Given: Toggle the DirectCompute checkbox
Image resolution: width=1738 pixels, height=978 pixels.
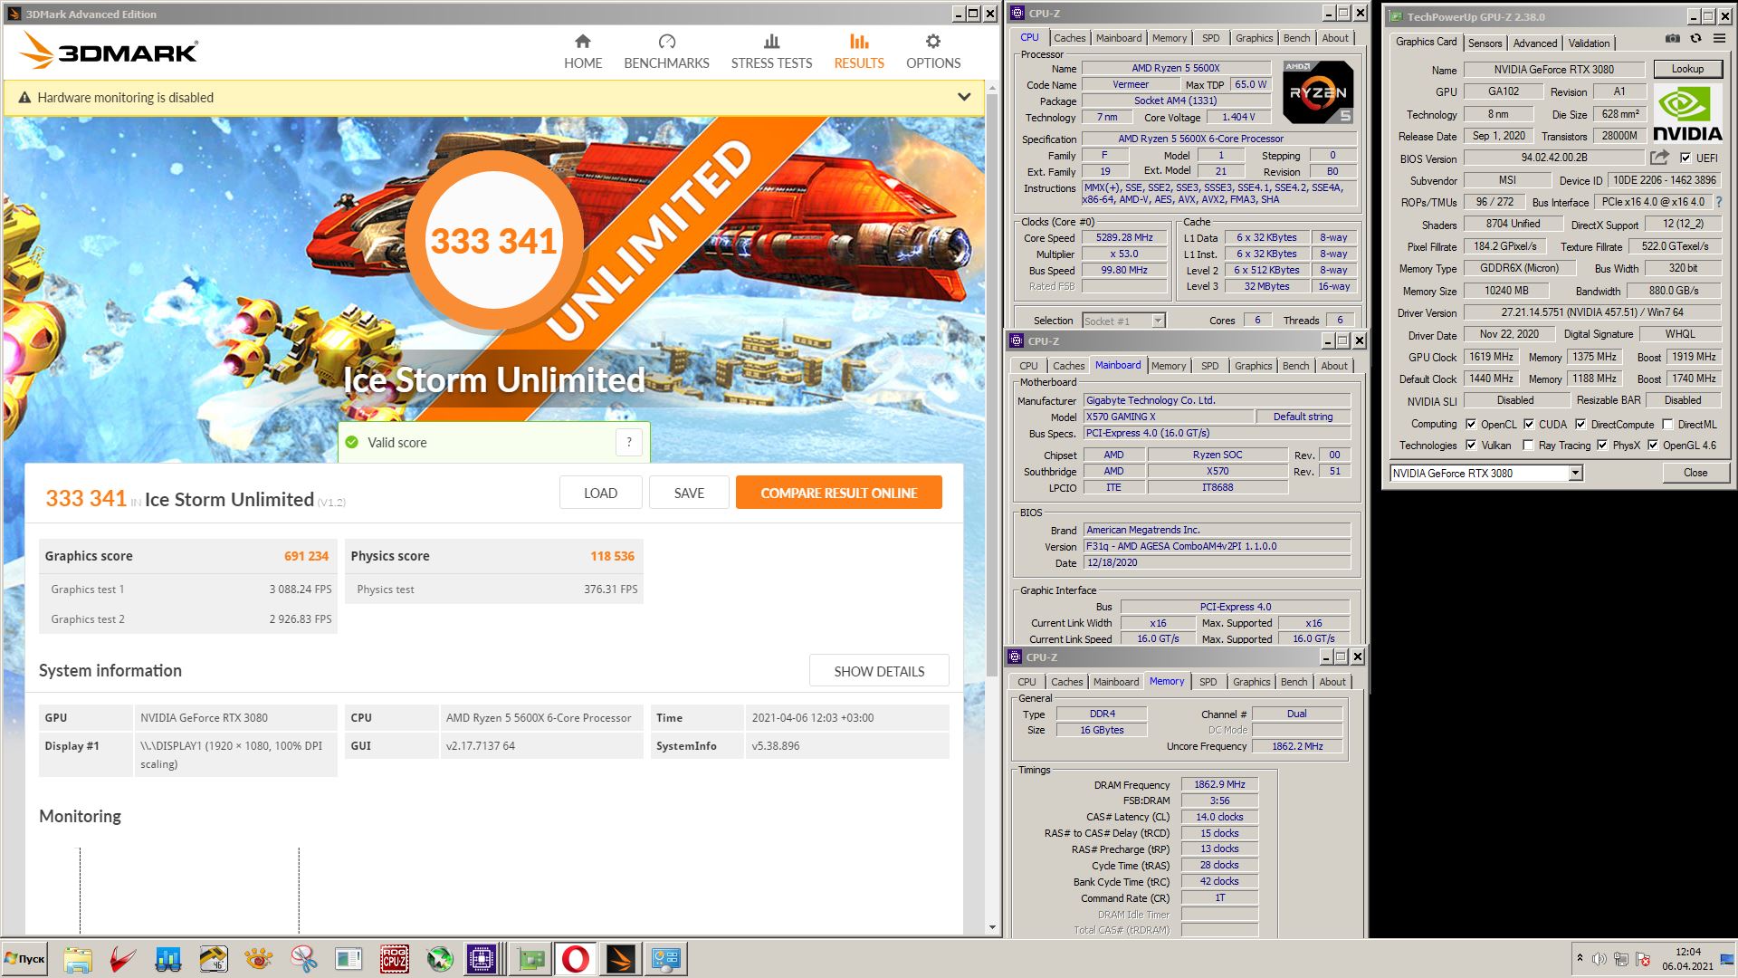Looking at the screenshot, I should click(1580, 424).
